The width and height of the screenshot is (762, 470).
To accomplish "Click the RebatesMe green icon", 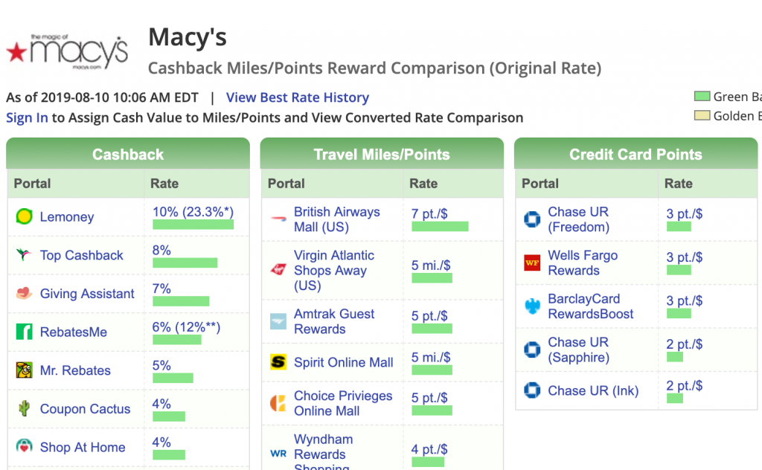I will (x=25, y=332).
